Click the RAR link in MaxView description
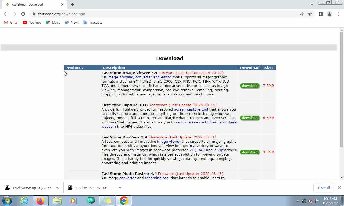Image resolution: width=344 pixels, height=206 pixels. click(201, 150)
